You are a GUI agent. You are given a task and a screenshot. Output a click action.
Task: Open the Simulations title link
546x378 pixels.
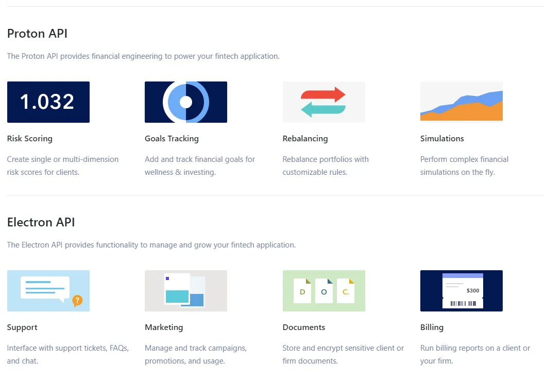[442, 138]
